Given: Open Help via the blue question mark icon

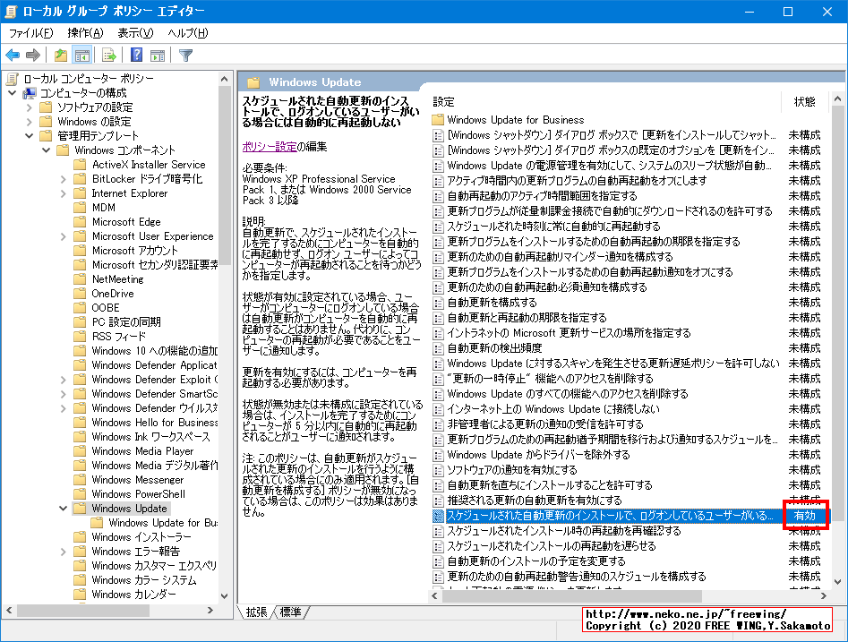Looking at the screenshot, I should (135, 55).
